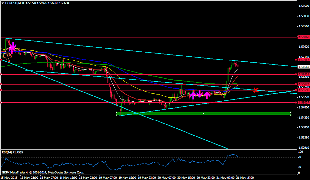Click the 1.55598 red level price tag
The height and width of the screenshot is (180, 310).
(x=304, y=90)
